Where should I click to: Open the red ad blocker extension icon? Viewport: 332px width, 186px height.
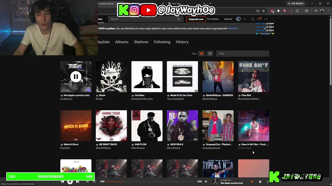pos(272,11)
